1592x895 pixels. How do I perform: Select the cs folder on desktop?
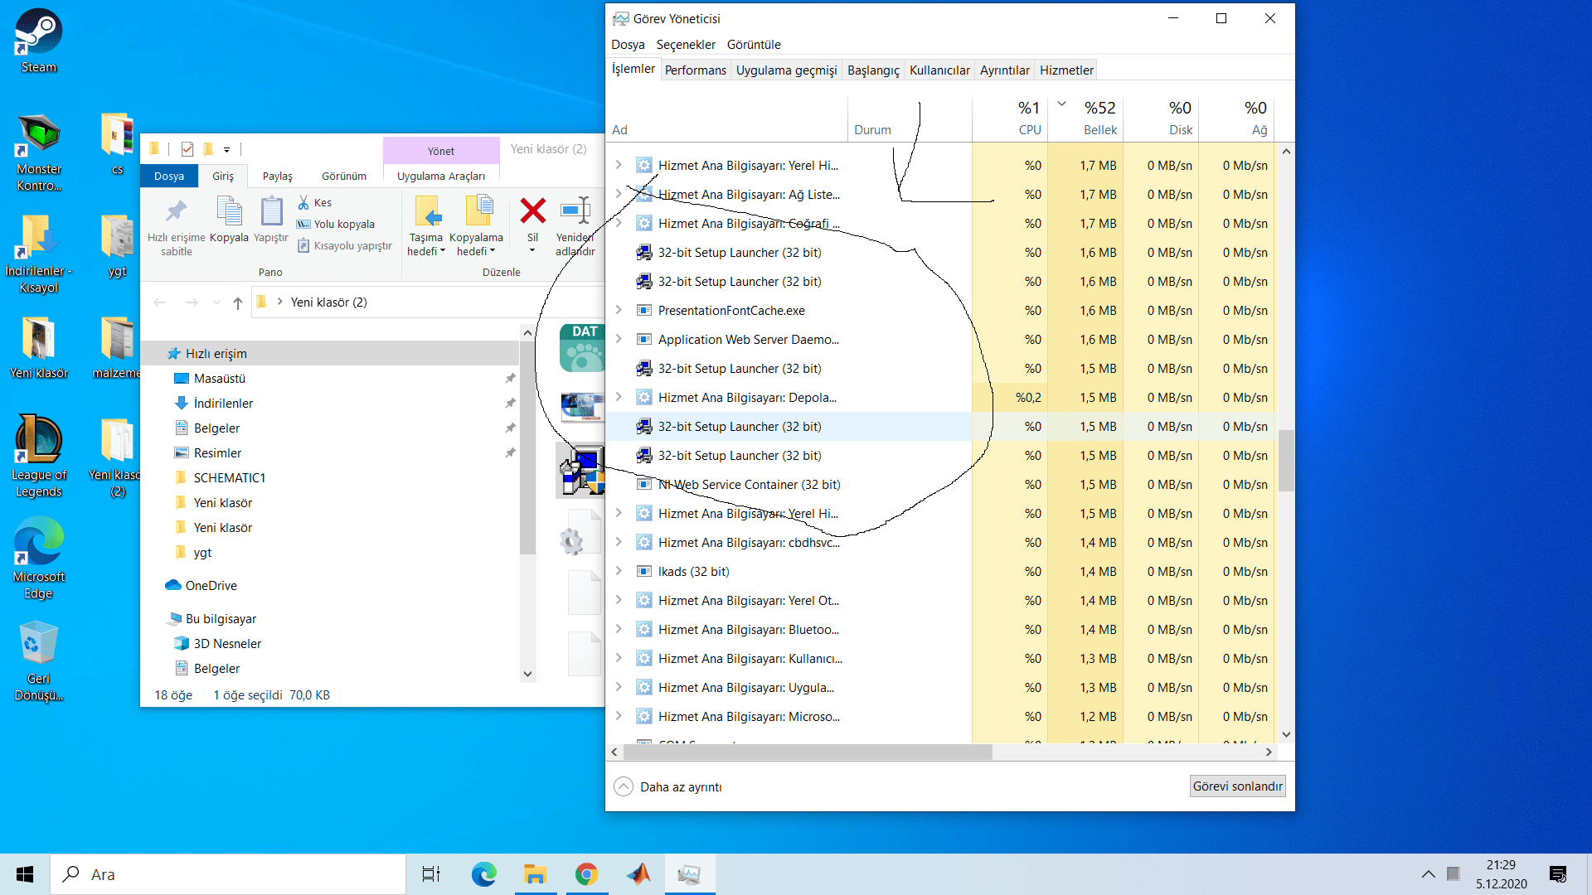pyautogui.click(x=117, y=143)
